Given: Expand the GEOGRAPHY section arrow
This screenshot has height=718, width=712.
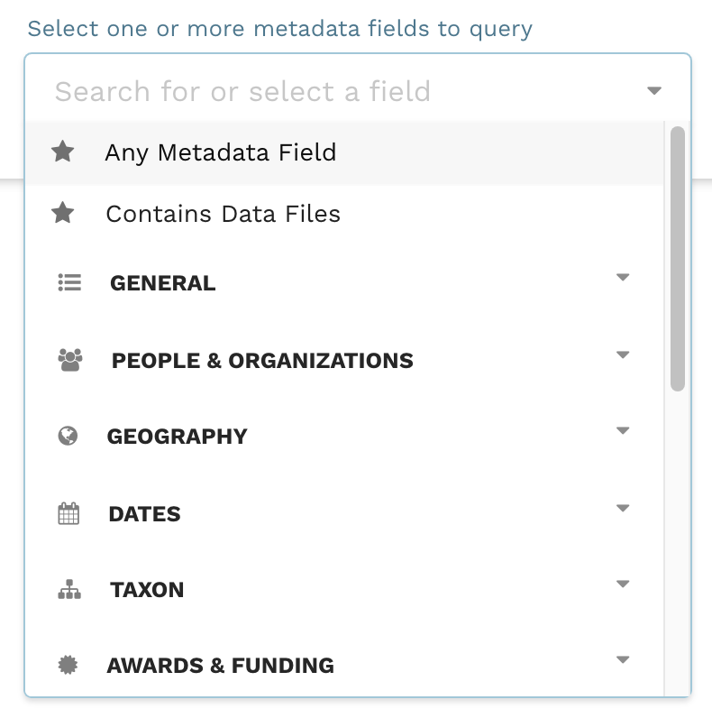Looking at the screenshot, I should (622, 431).
